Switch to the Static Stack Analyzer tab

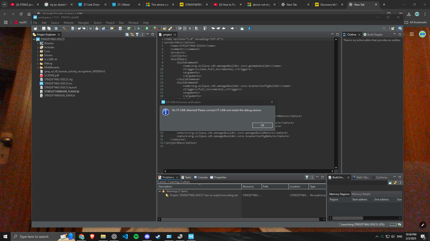point(361,178)
